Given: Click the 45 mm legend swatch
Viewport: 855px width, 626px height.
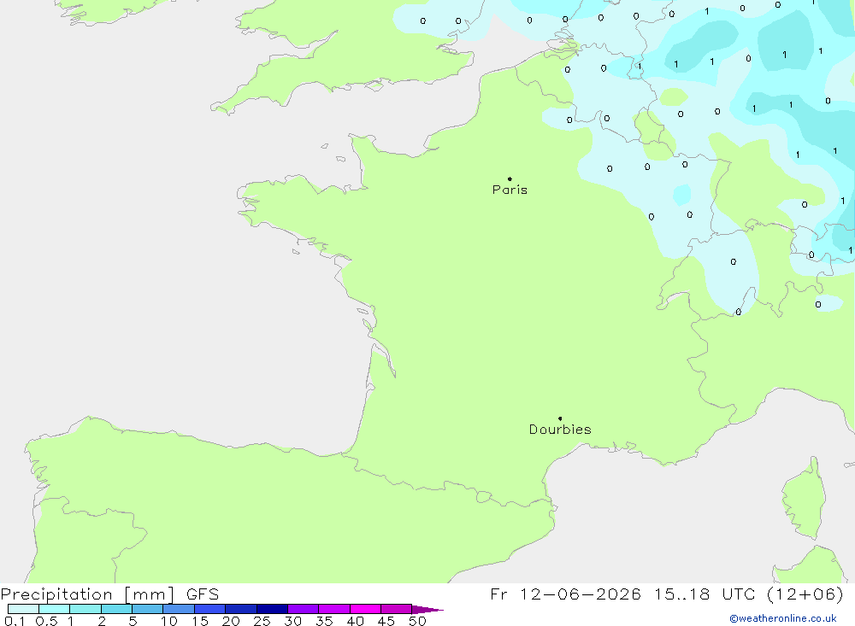Looking at the screenshot, I should [397, 609].
